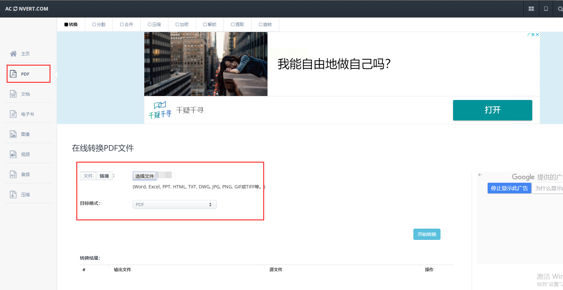Click the 源文件 column header
This screenshot has height=290, width=563.
[276, 270]
